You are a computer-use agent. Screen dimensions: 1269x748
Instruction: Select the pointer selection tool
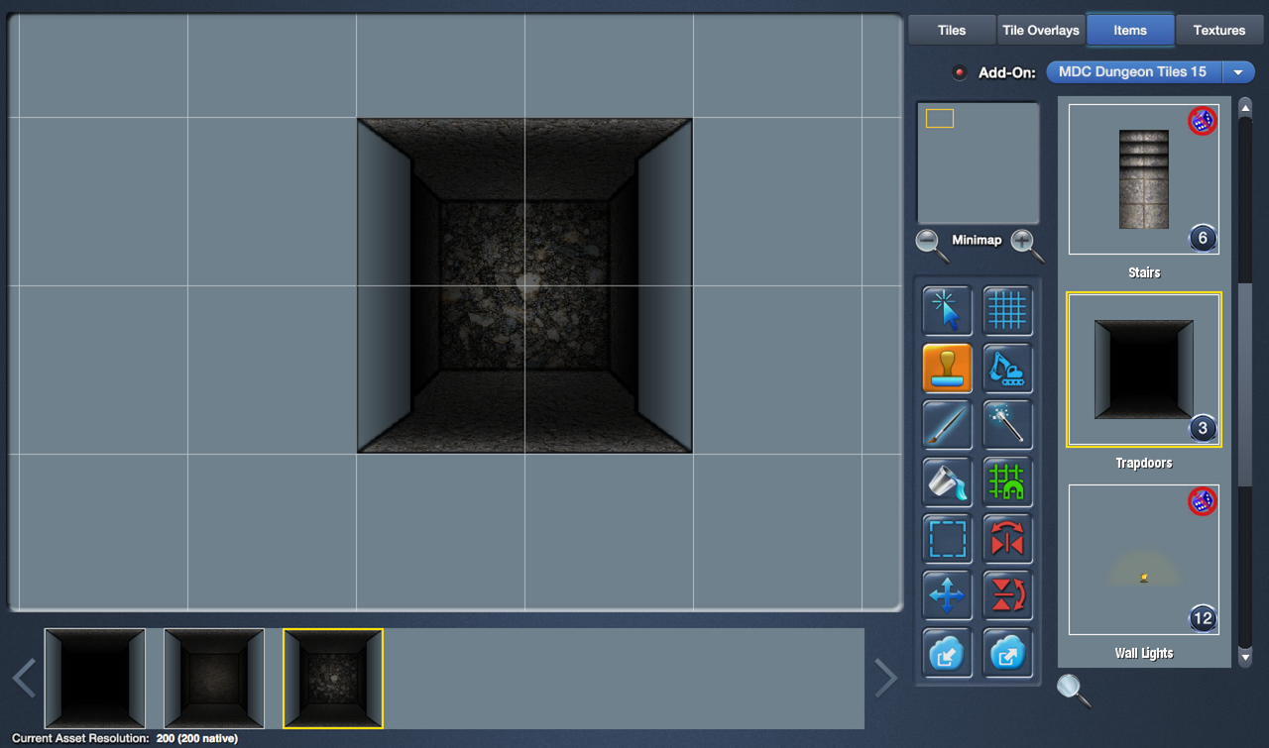click(947, 311)
